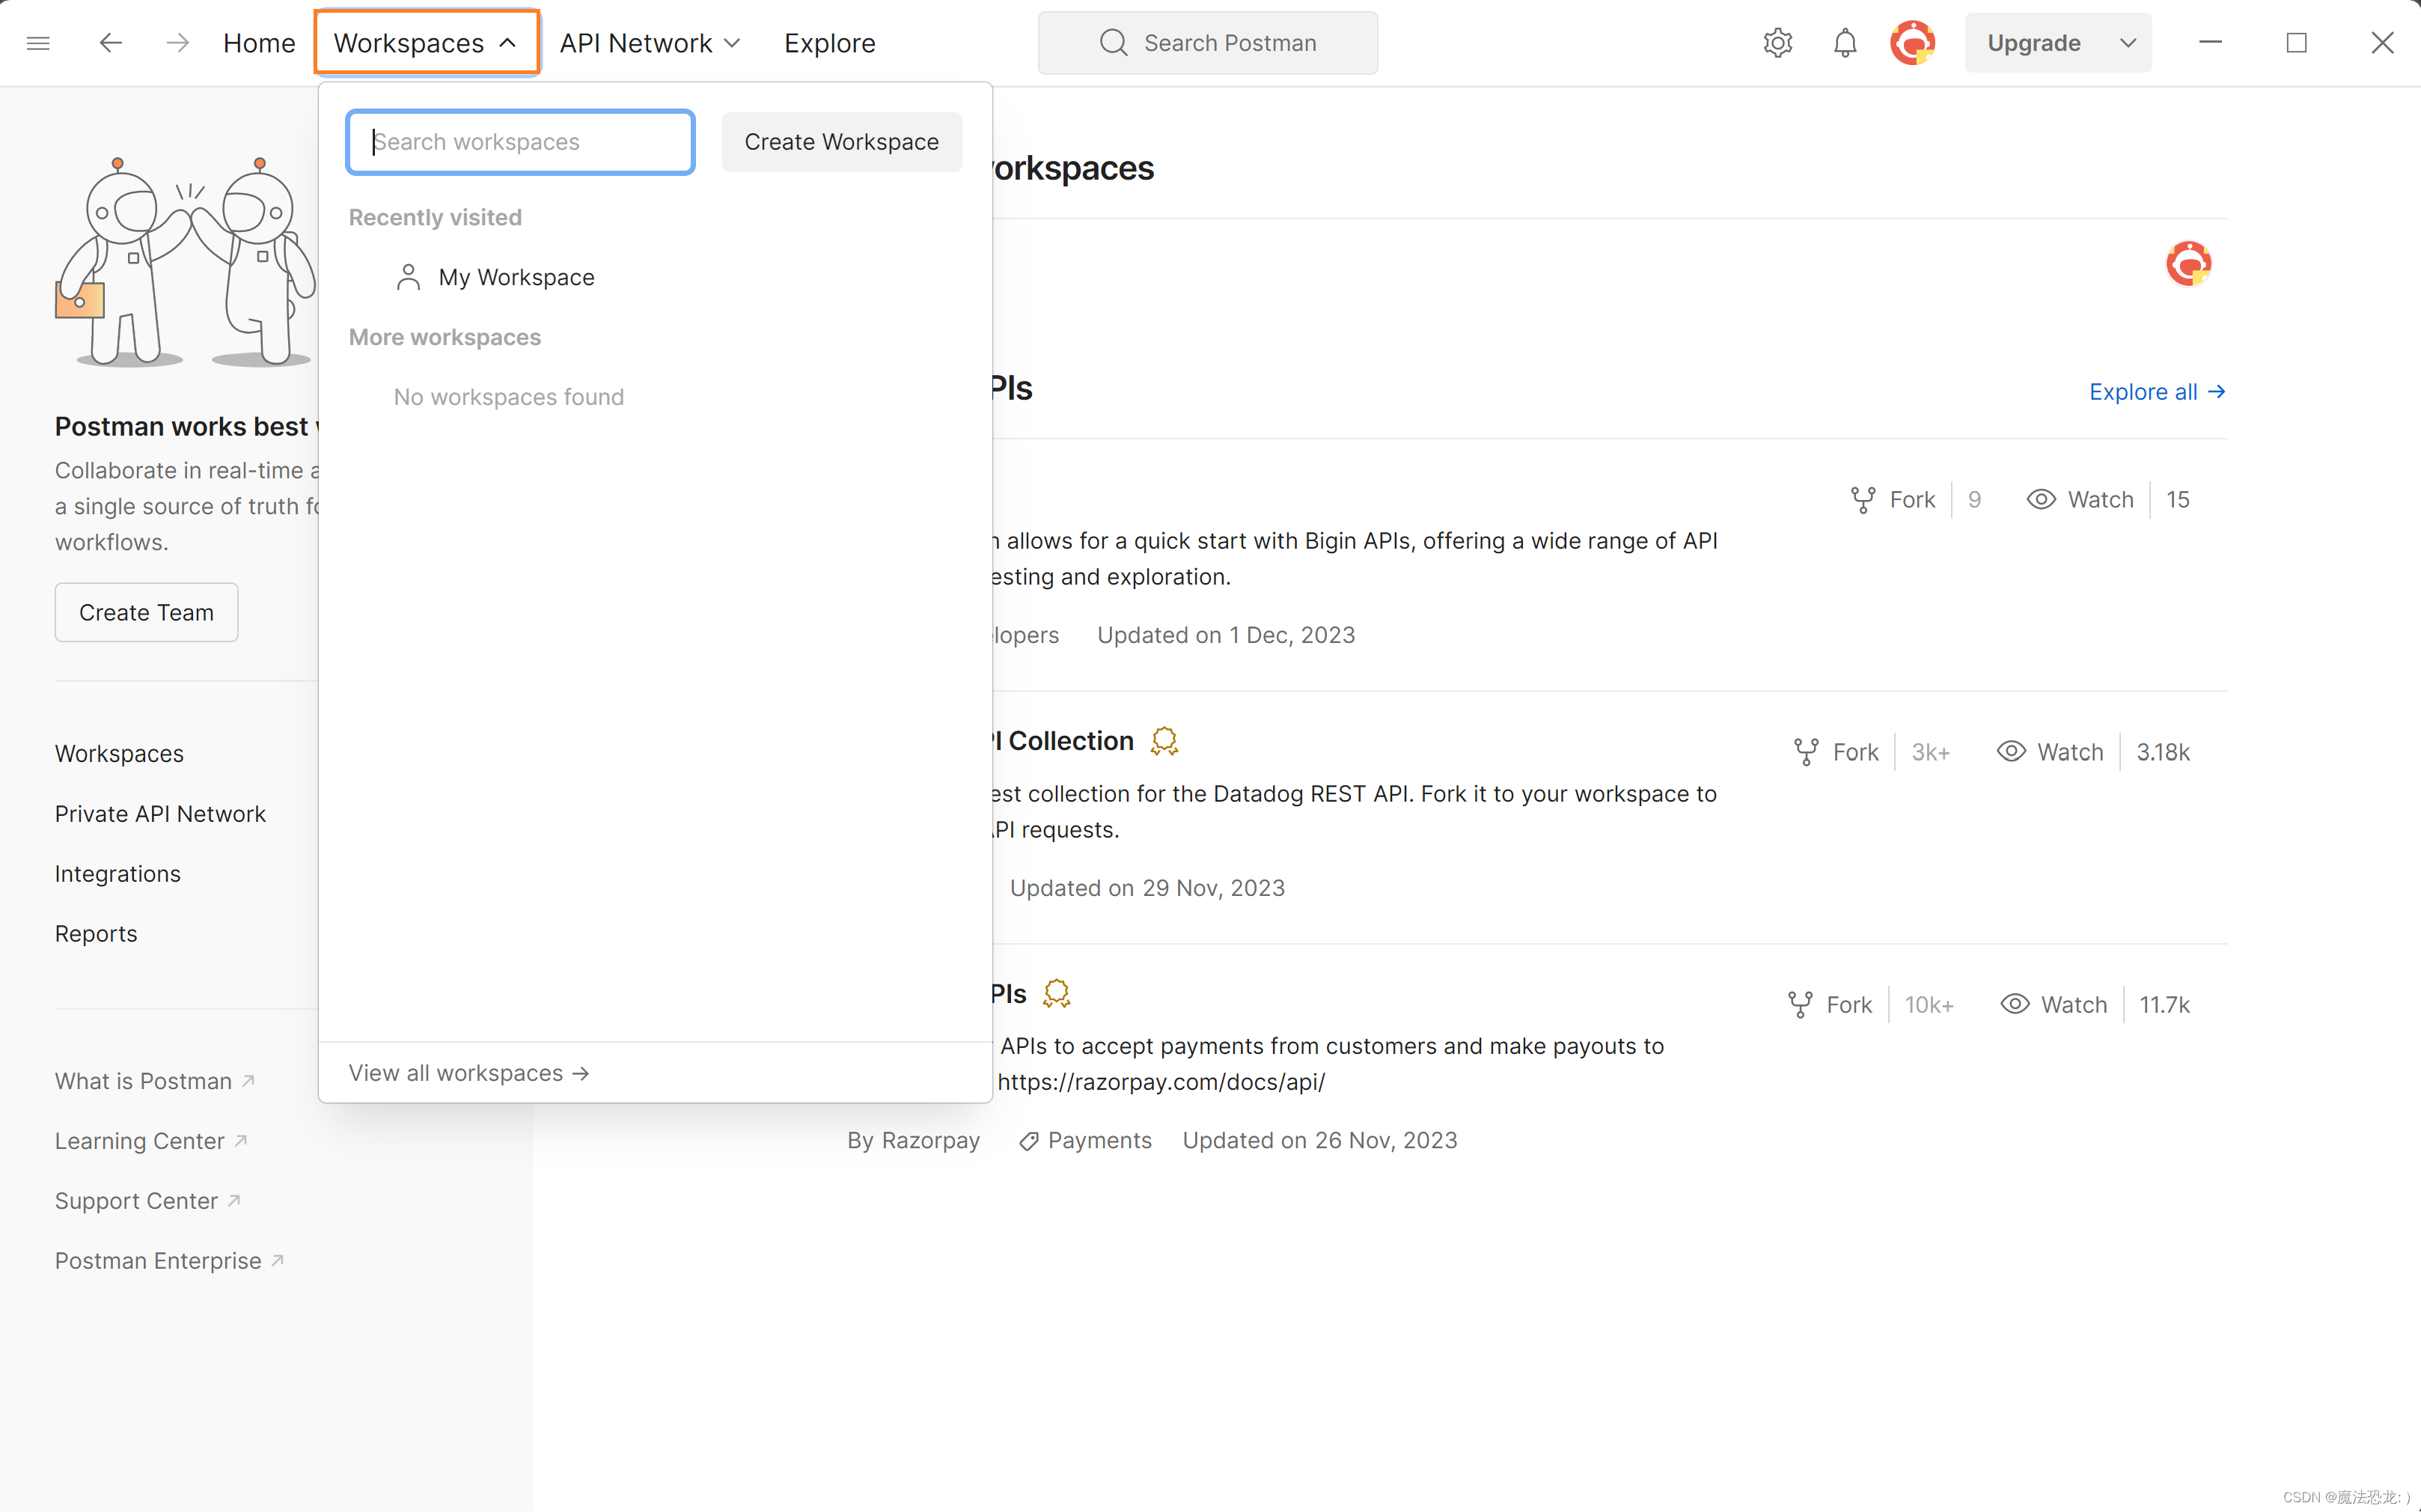Click the Fork icon on Bigin collection

(1862, 499)
